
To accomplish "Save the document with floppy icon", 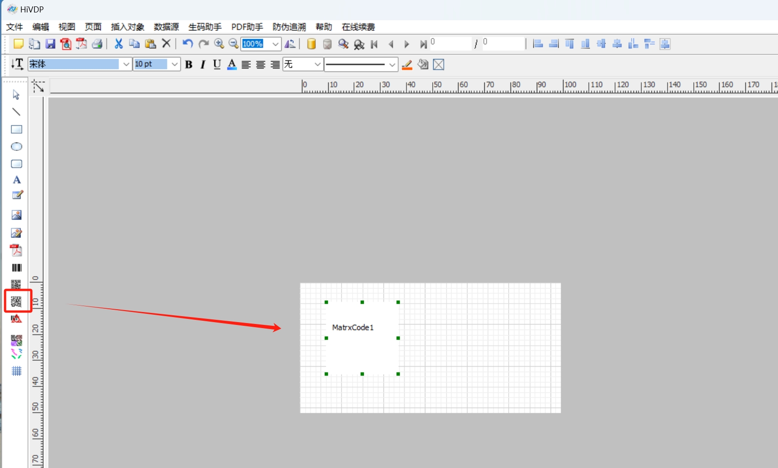I will pos(51,44).
